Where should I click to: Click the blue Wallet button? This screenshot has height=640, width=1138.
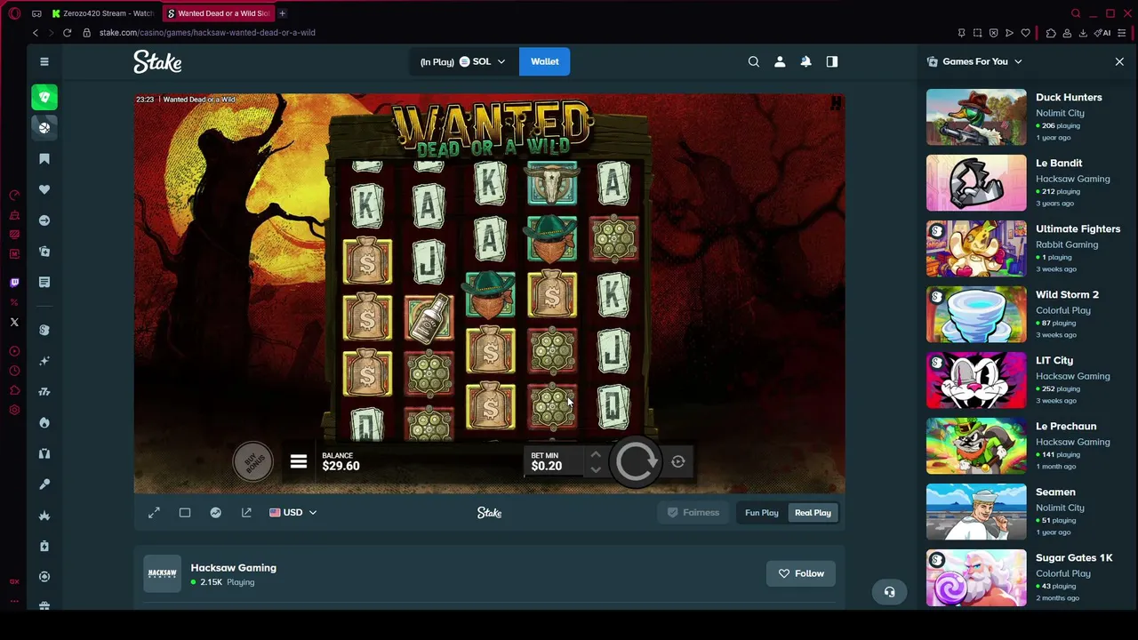tap(545, 61)
